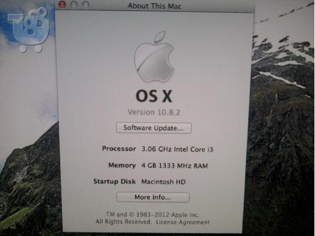The width and height of the screenshot is (315, 236).
Task: Click the Apple logo image
Action: 155,57
